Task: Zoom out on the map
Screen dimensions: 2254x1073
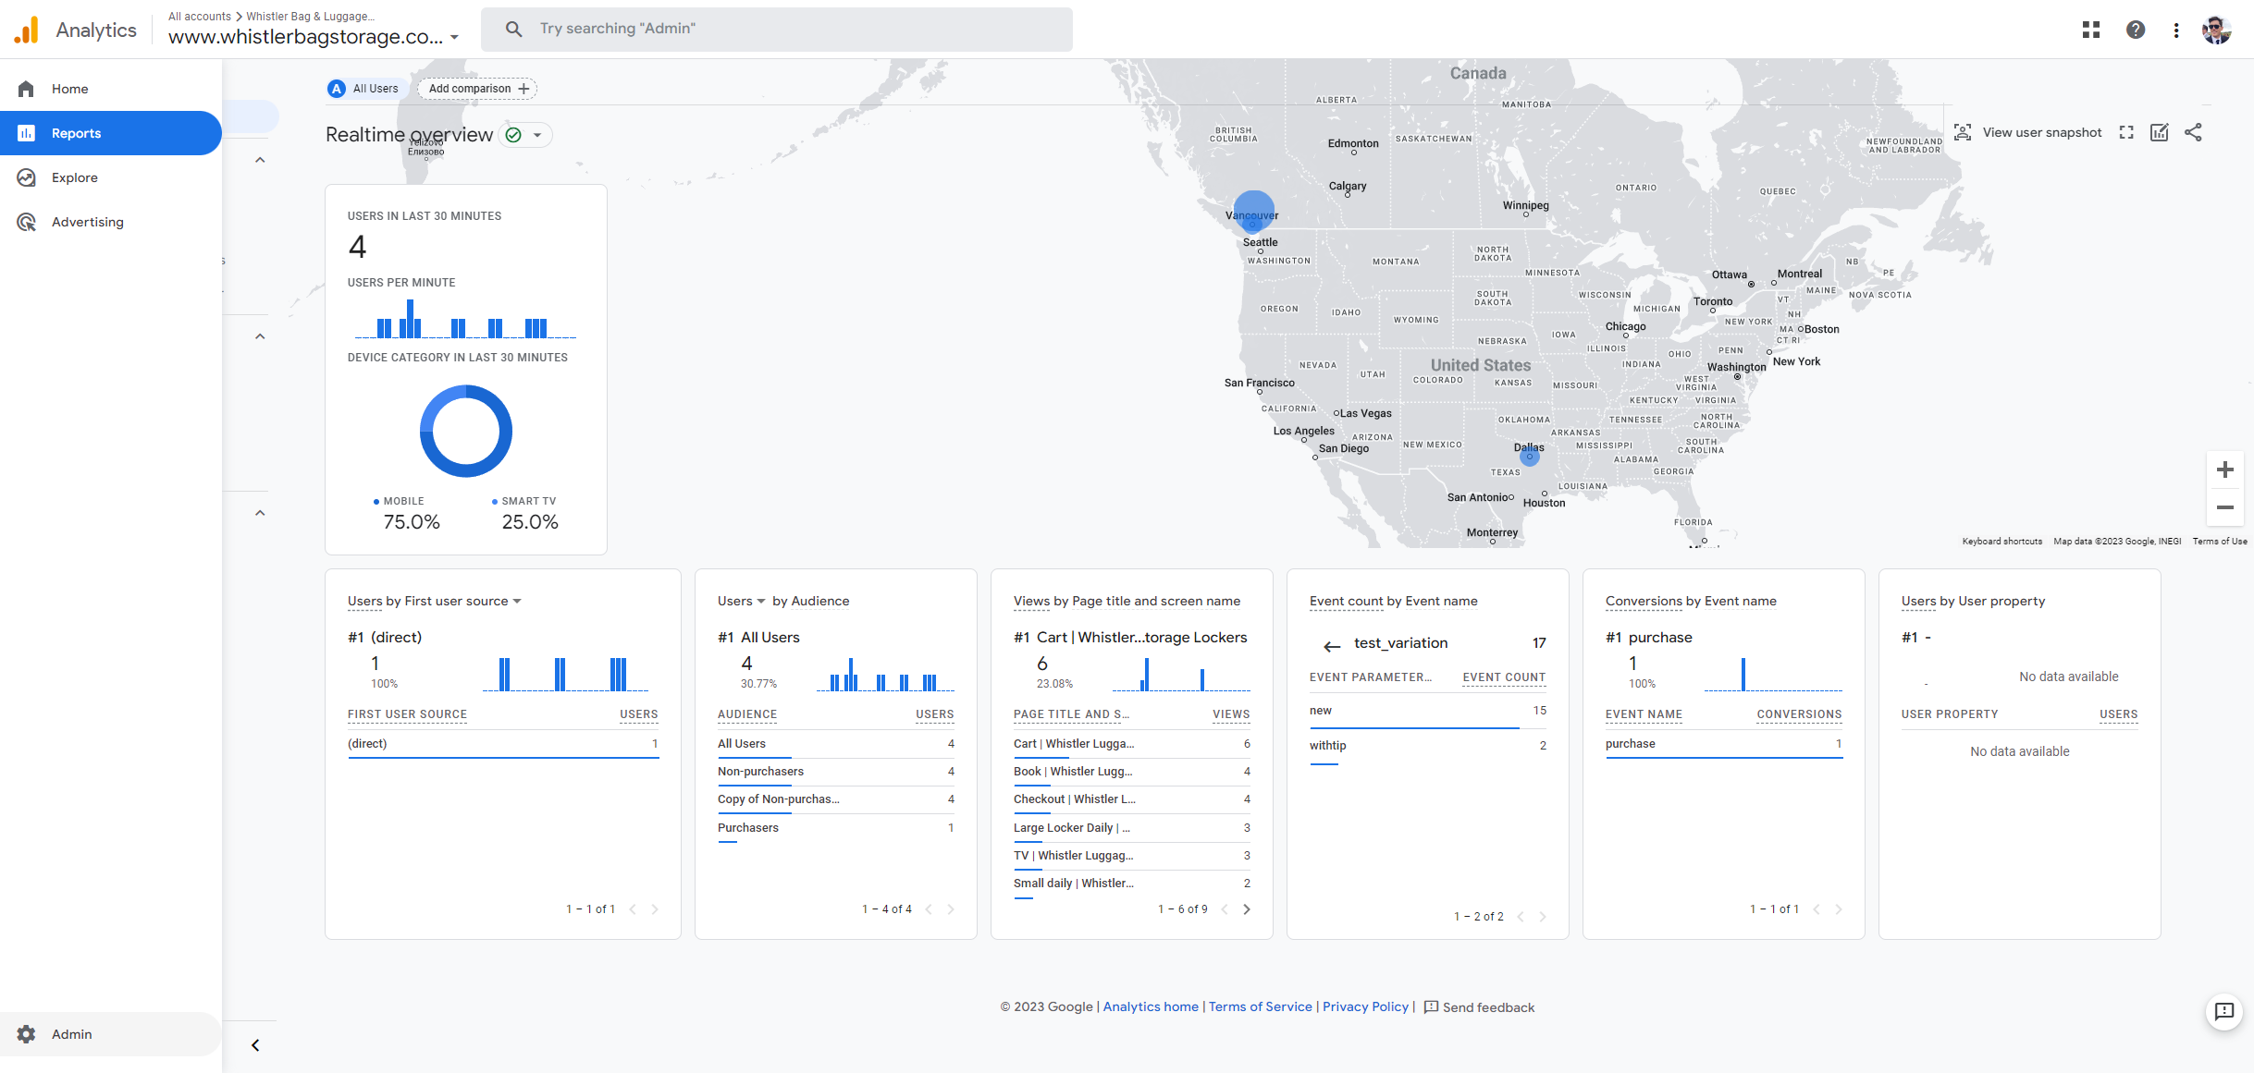Action: coord(2224,507)
